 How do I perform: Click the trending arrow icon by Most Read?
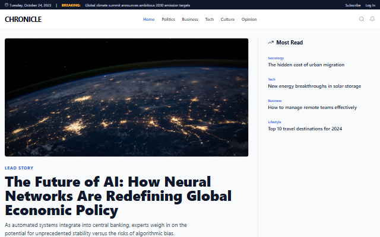271,43
